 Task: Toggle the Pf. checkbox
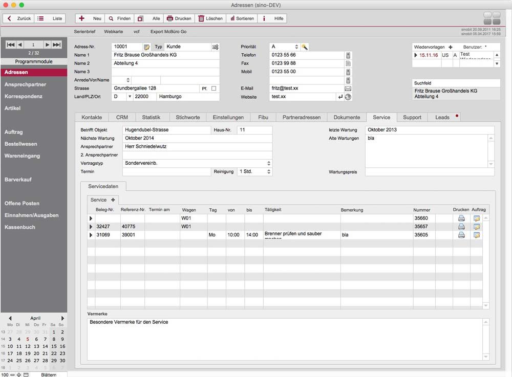tap(214, 88)
